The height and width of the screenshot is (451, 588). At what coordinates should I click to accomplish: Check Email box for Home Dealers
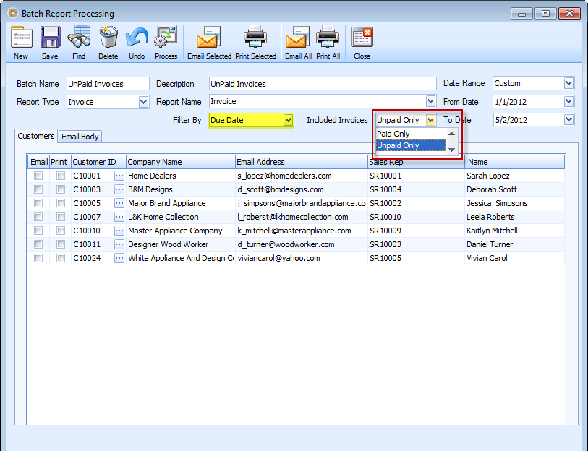click(38, 176)
